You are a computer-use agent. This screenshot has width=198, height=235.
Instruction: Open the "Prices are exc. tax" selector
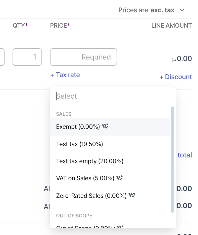[x=146, y=10]
